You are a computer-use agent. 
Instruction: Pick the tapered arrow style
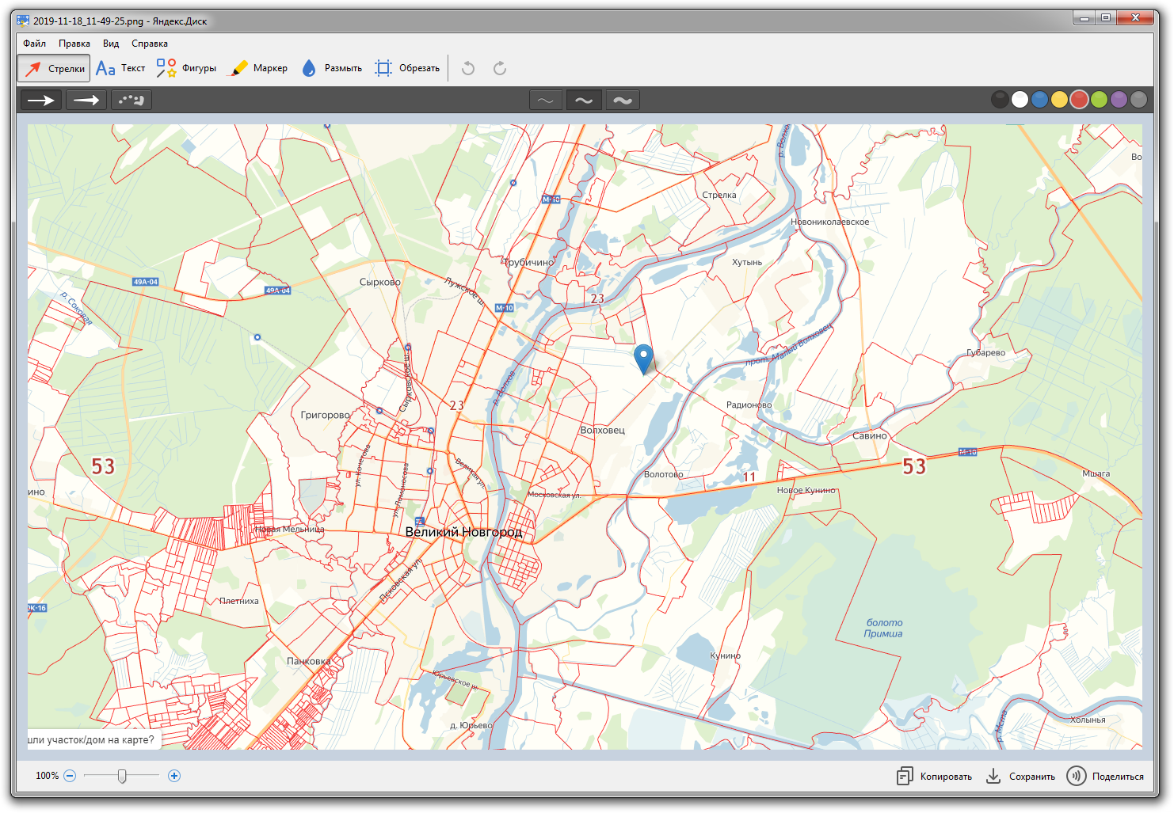86,100
